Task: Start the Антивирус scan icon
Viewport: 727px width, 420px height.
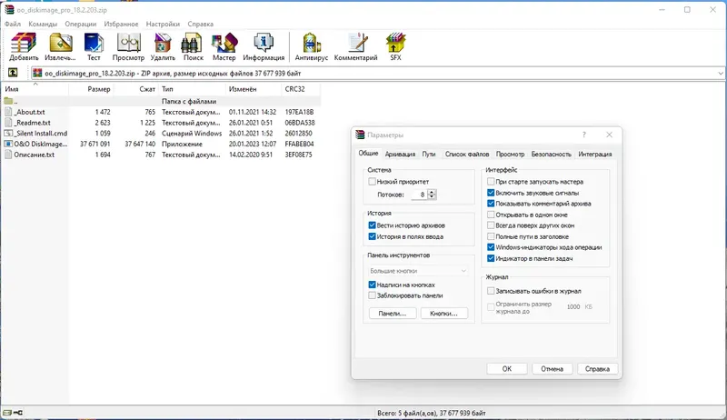Action: pos(312,43)
